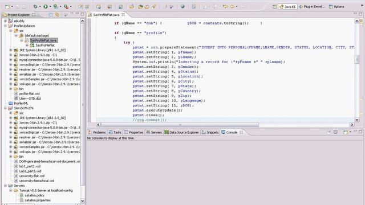The width and height of the screenshot is (365, 205).
Task: Click the green Run button icon
Action: [x=46, y=7]
